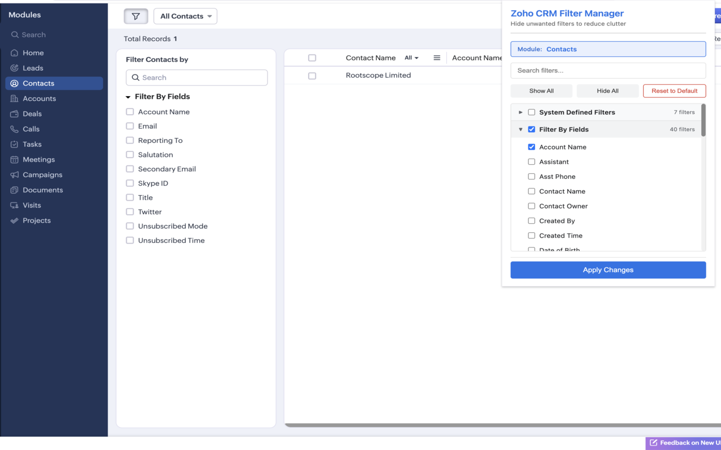Uncheck Account Name in Filter Manager
The image size is (721, 450).
coord(531,147)
